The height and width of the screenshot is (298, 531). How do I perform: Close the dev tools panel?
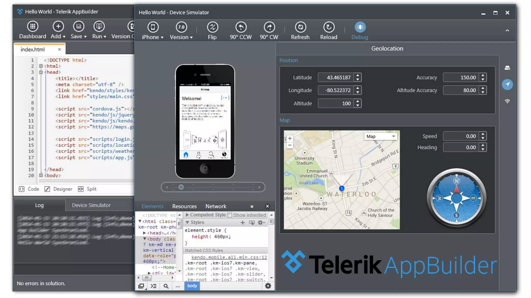268,206
